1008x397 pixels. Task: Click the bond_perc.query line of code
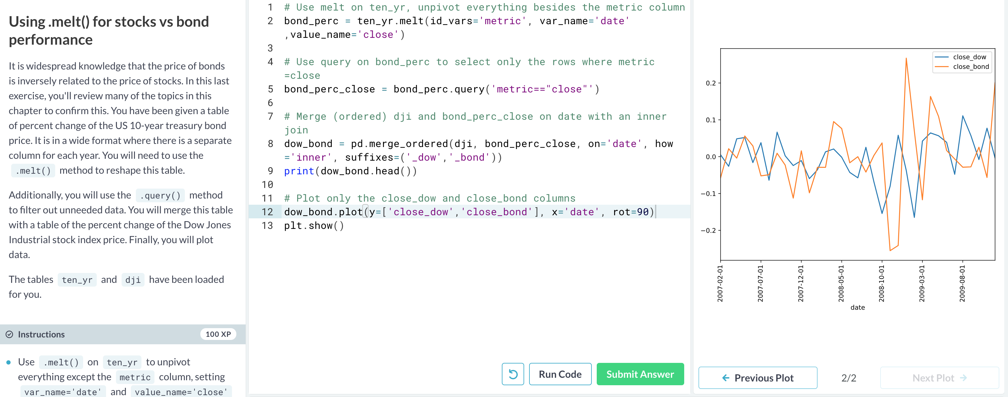coord(441,89)
